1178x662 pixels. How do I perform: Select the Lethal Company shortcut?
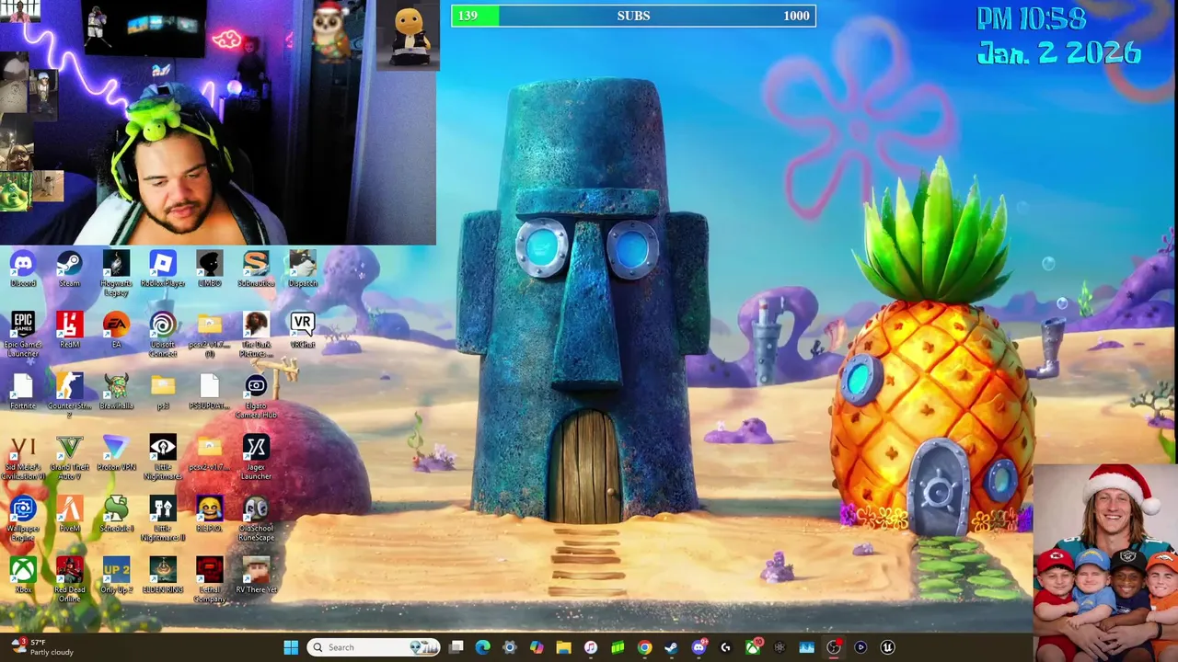(x=209, y=580)
